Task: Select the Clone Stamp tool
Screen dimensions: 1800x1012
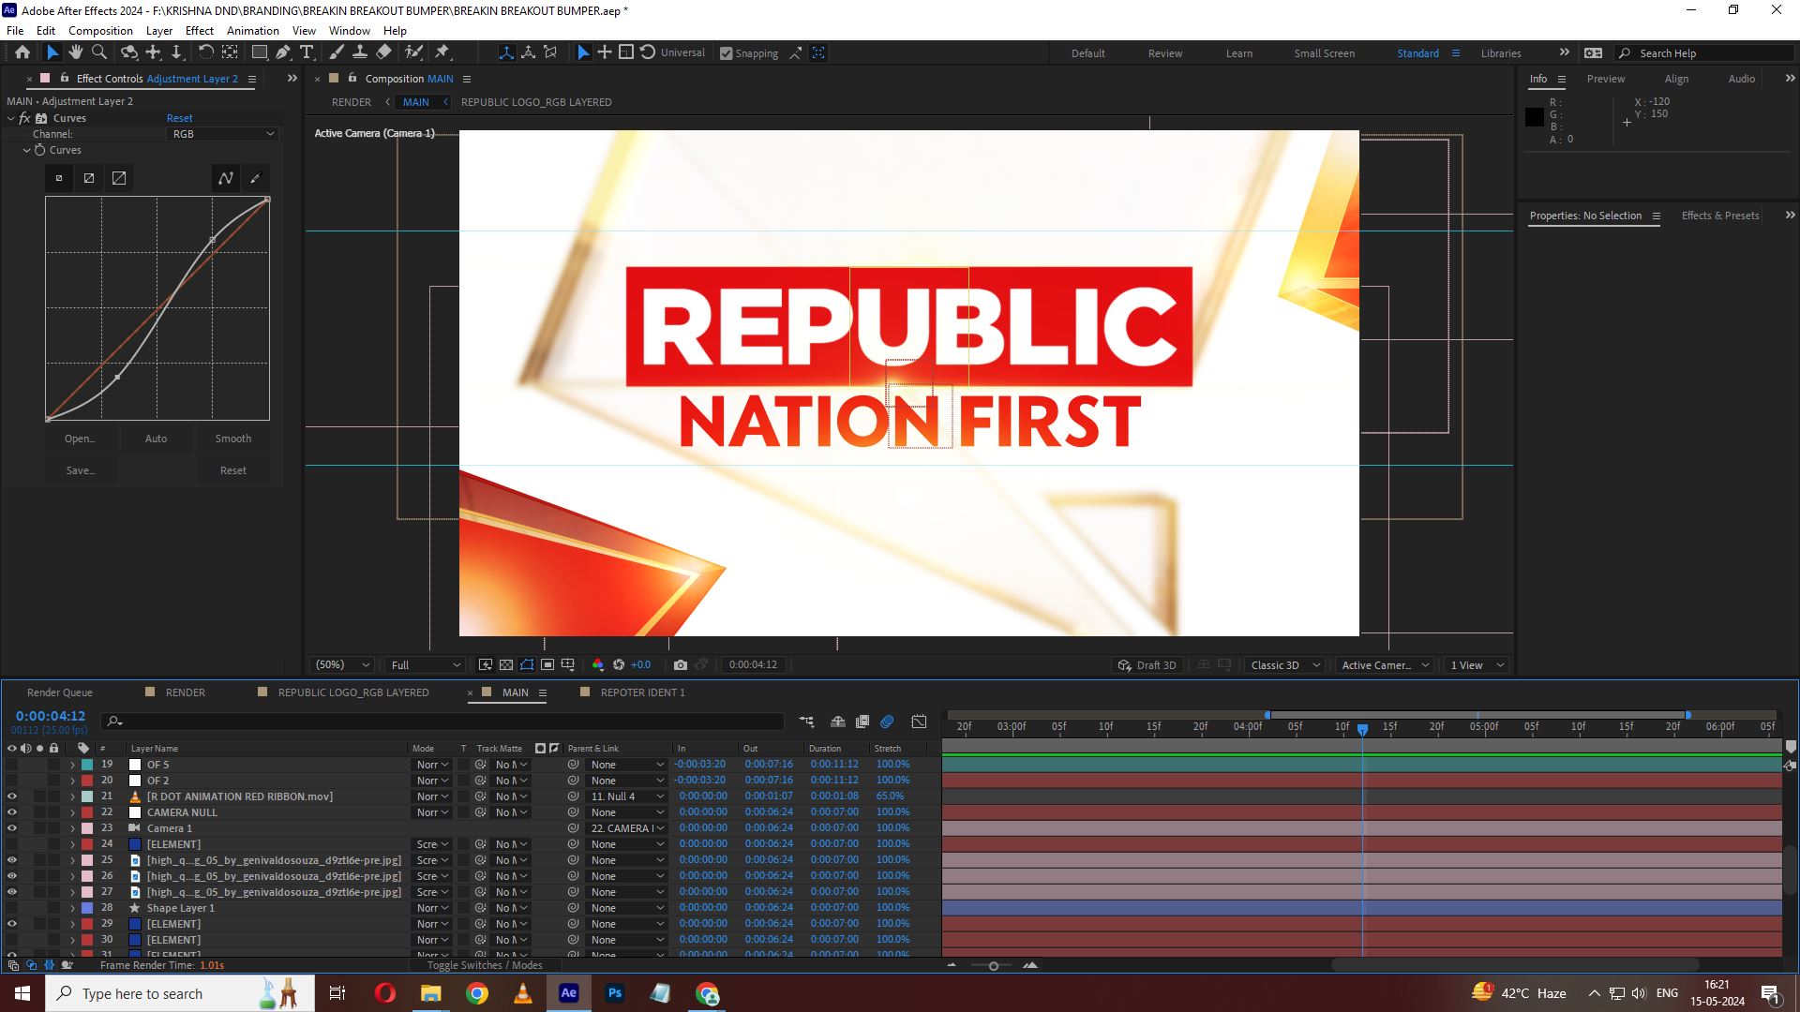Action: coord(359,52)
